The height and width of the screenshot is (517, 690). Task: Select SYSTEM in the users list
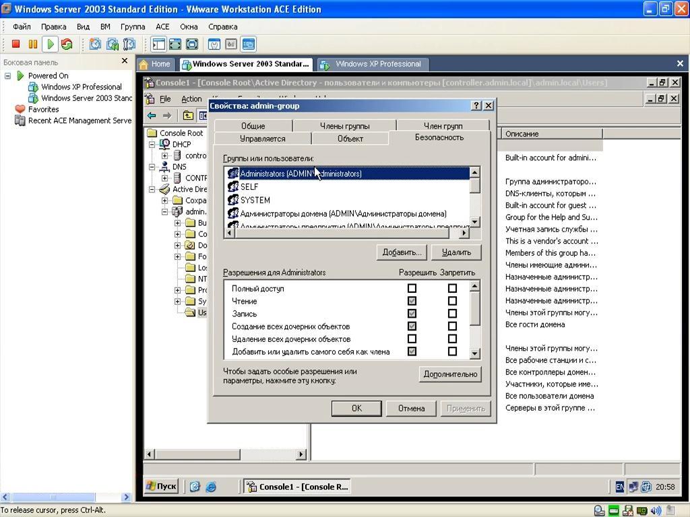click(x=255, y=200)
